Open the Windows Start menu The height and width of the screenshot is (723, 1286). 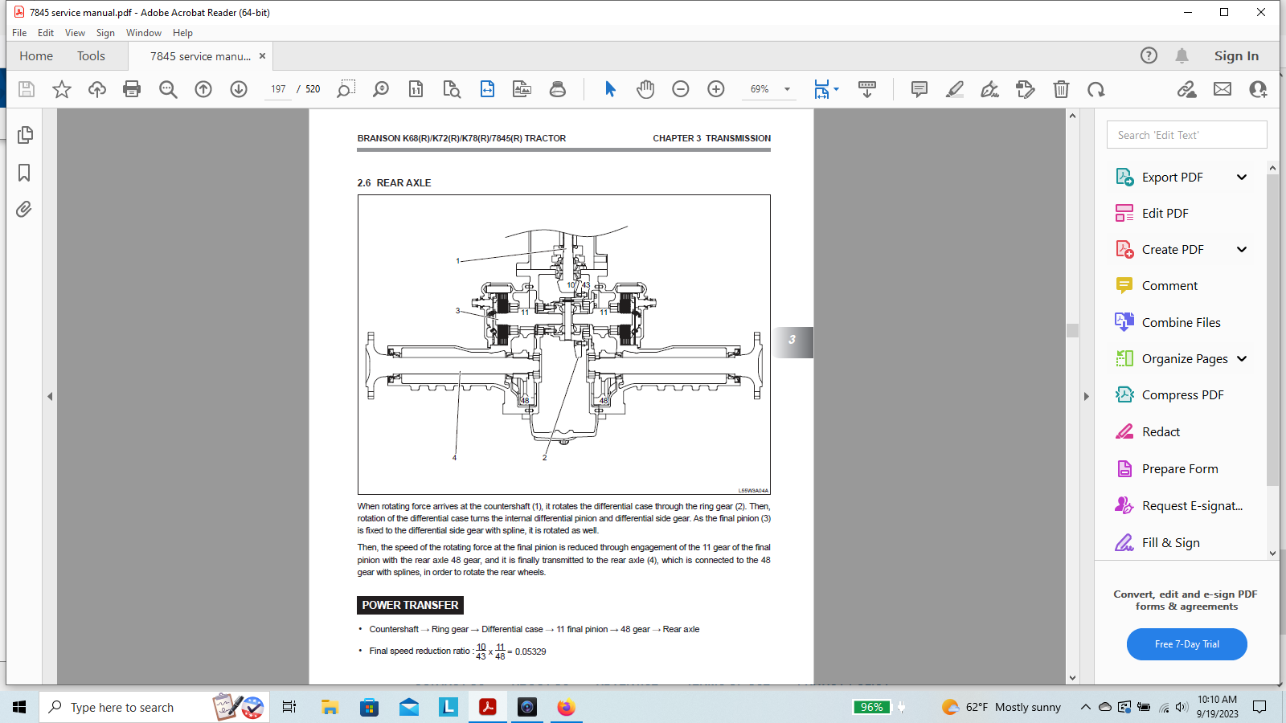(x=19, y=707)
